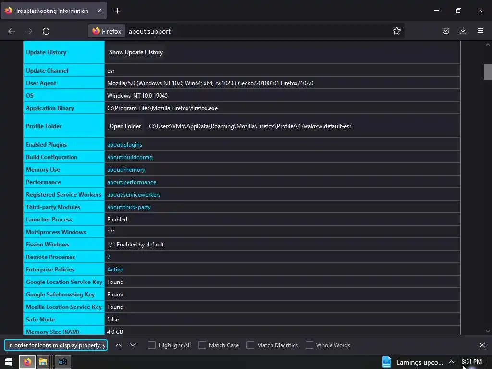Bookmark this page with the star
Viewport: 492px width, 369px height.
coord(396,31)
